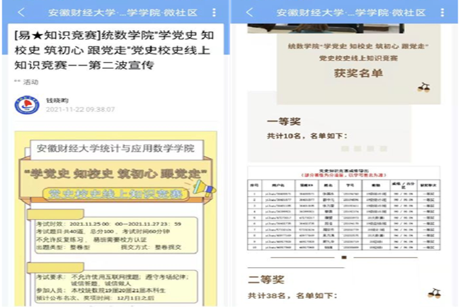Tap the text 共计38名，名单如下
Viewport: 460px width, 307px height.
pos(293,296)
